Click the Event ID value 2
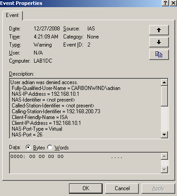 pos(89,45)
